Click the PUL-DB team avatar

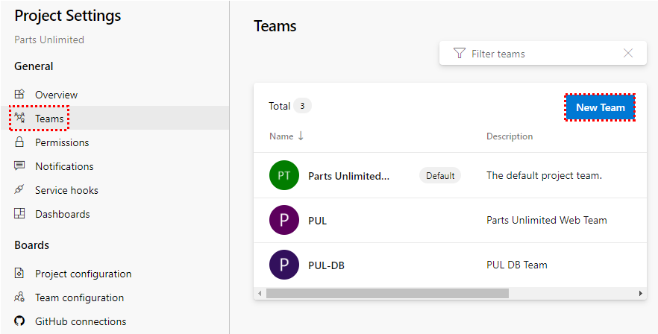coord(284,265)
